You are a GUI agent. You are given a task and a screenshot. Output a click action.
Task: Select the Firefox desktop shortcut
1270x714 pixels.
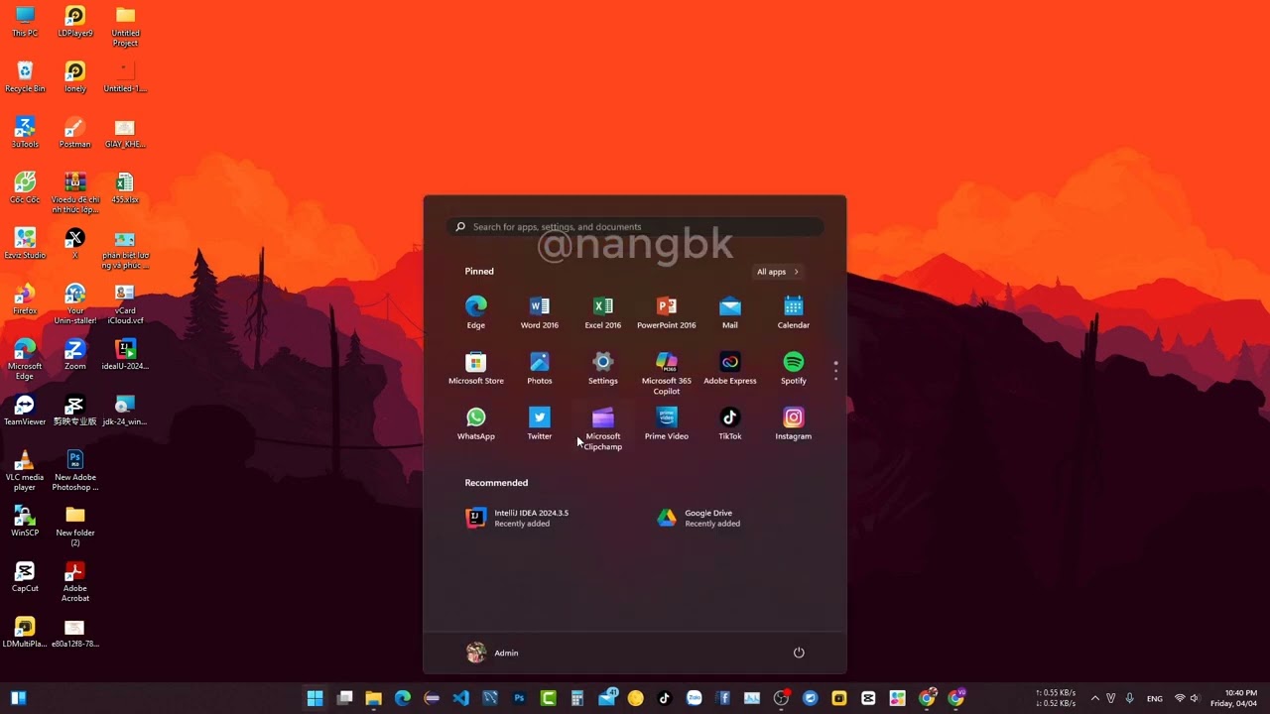(x=25, y=299)
